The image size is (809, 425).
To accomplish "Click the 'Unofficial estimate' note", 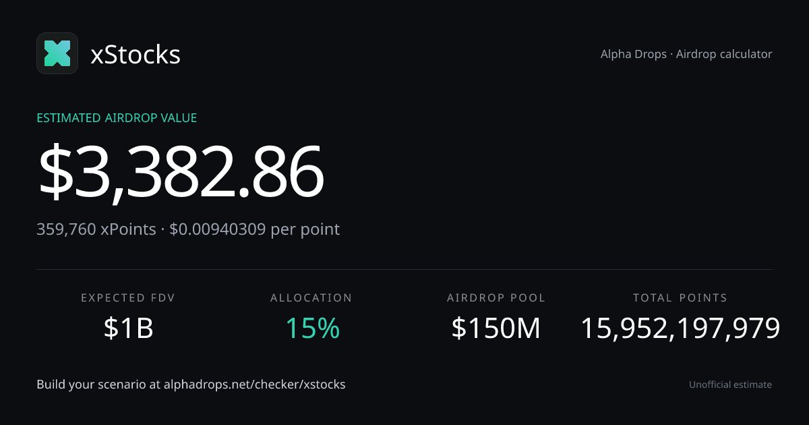I will [x=730, y=385].
